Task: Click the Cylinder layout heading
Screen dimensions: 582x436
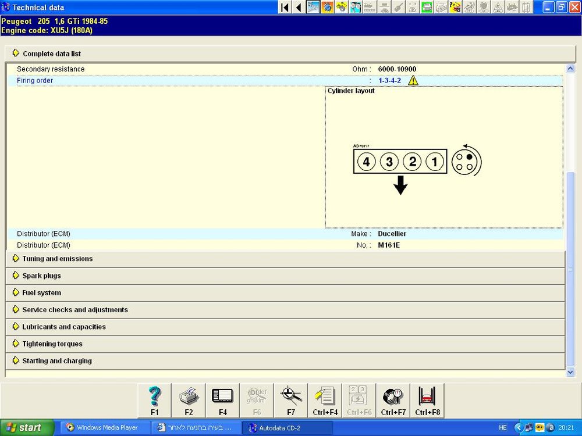Action: [351, 91]
